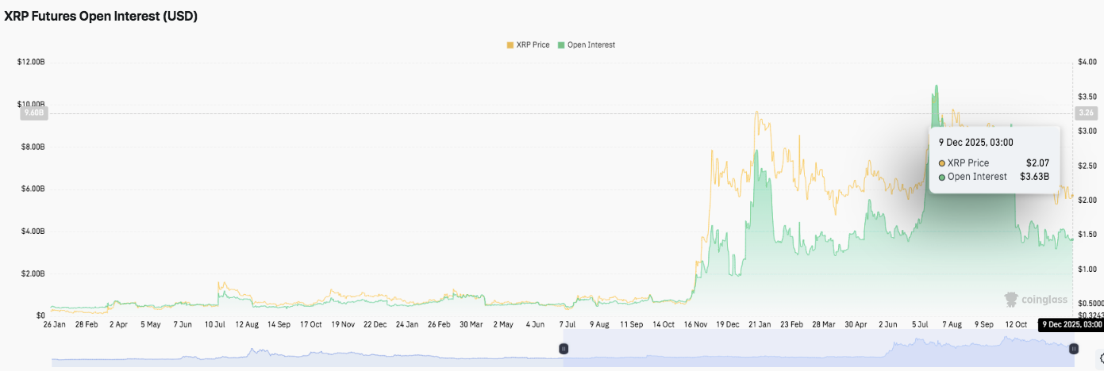Click the 9.60B crosshair label on left axis
Viewport: 1104px width, 371px height.
[34, 113]
